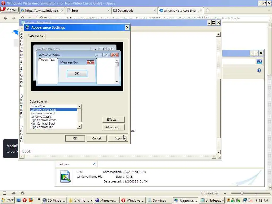Viewport: 272px width, 204px height.
Task: Switch to Appearance taskbar button
Action: pos(186,200)
